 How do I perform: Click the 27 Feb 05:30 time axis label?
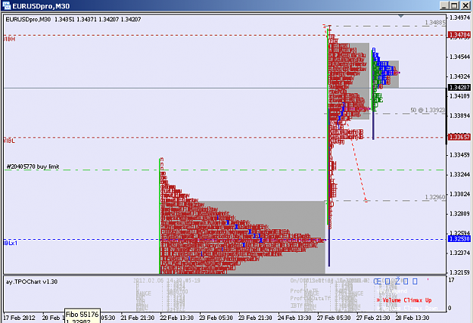coord(334,318)
